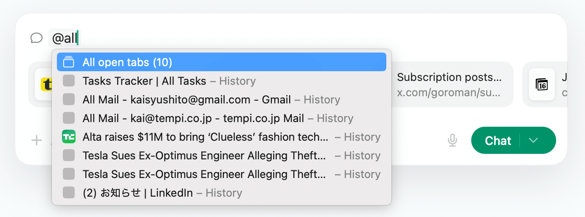The image size is (585, 217).
Task: Choose second Tesla Sues Ex-Optimus Engineer entry
Action: tap(204, 174)
